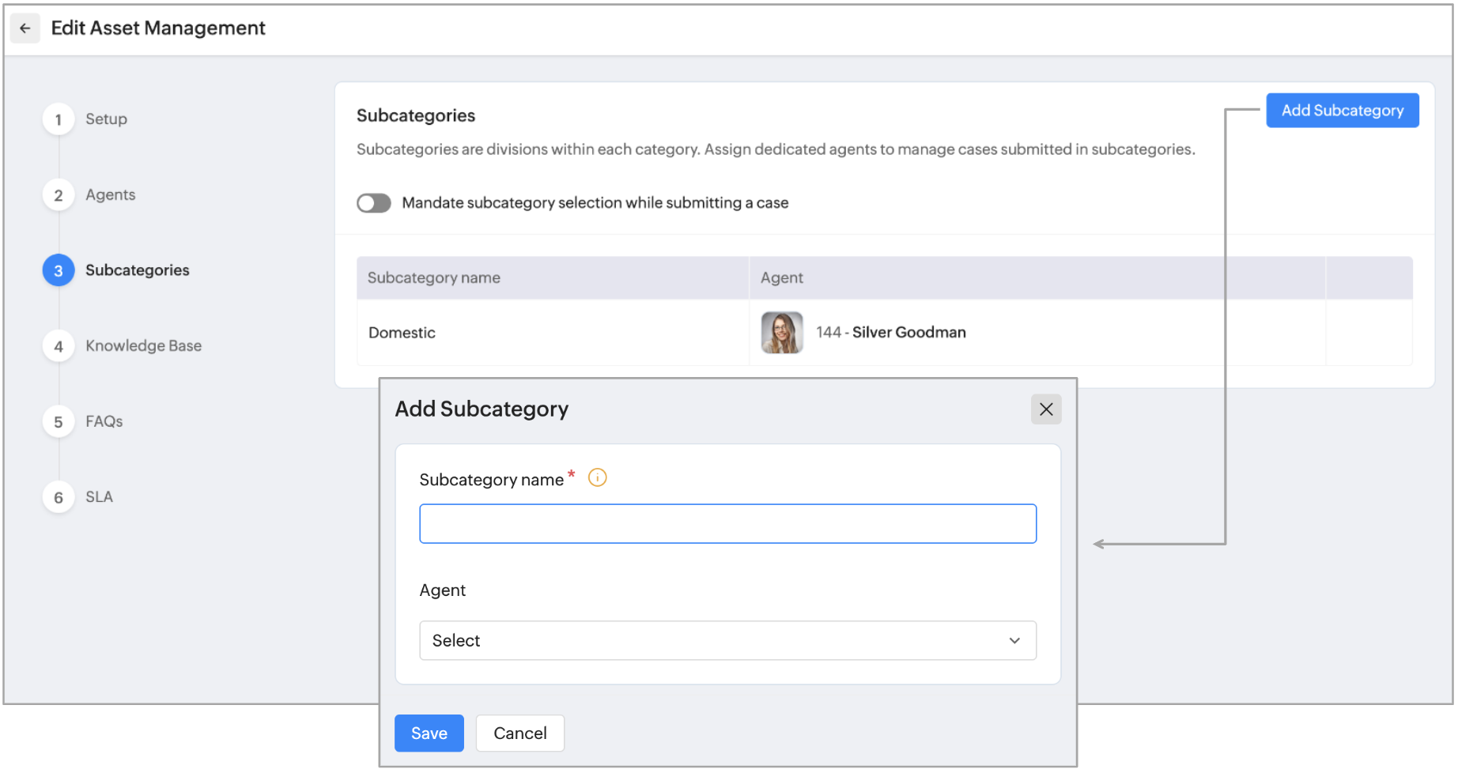
Task: Click the step 6 circle icon
Action: click(59, 498)
